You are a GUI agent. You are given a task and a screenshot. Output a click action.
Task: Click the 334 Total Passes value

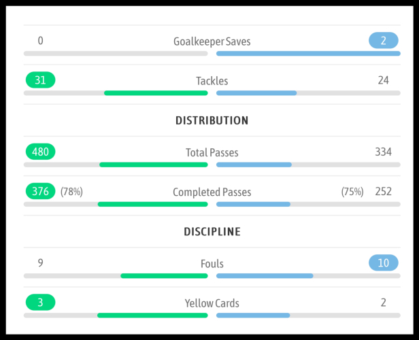point(383,152)
